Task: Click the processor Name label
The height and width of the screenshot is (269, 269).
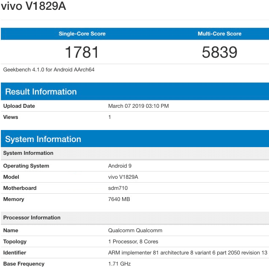Action: [11, 231]
